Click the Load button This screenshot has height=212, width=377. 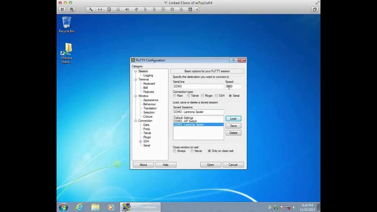(233, 119)
